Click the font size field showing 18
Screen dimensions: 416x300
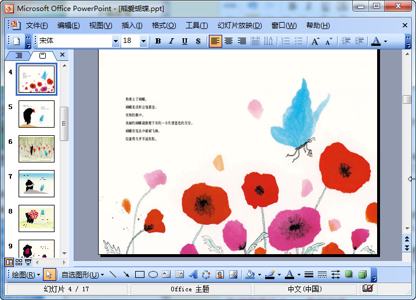point(131,41)
